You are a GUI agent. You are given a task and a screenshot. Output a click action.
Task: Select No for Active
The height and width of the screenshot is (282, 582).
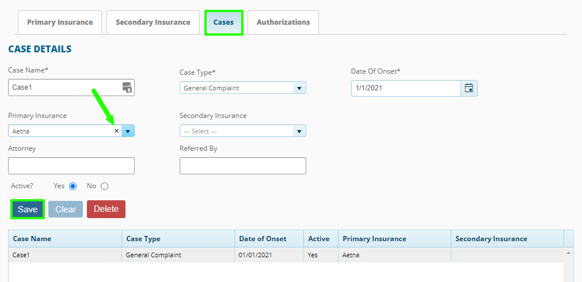(104, 186)
